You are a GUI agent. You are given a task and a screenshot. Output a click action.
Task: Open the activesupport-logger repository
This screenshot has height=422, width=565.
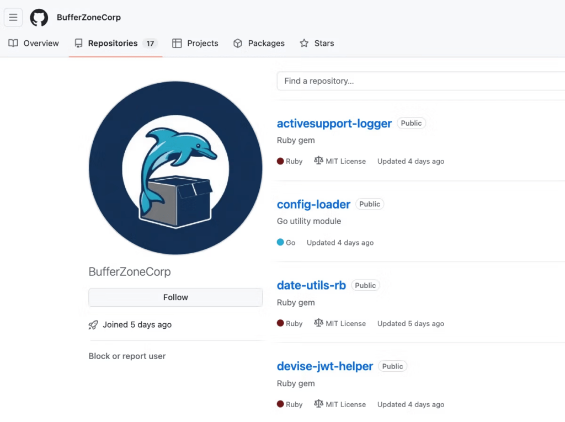(334, 123)
